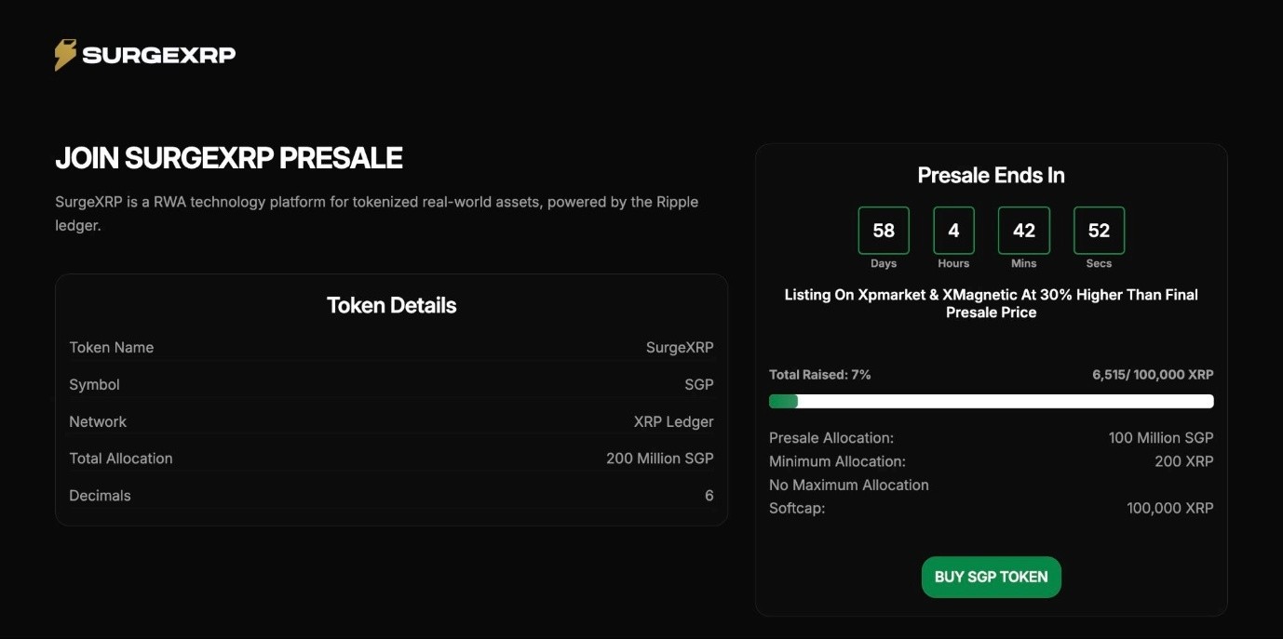Select the Total Allocation row
1283x639 pixels.
pos(391,459)
